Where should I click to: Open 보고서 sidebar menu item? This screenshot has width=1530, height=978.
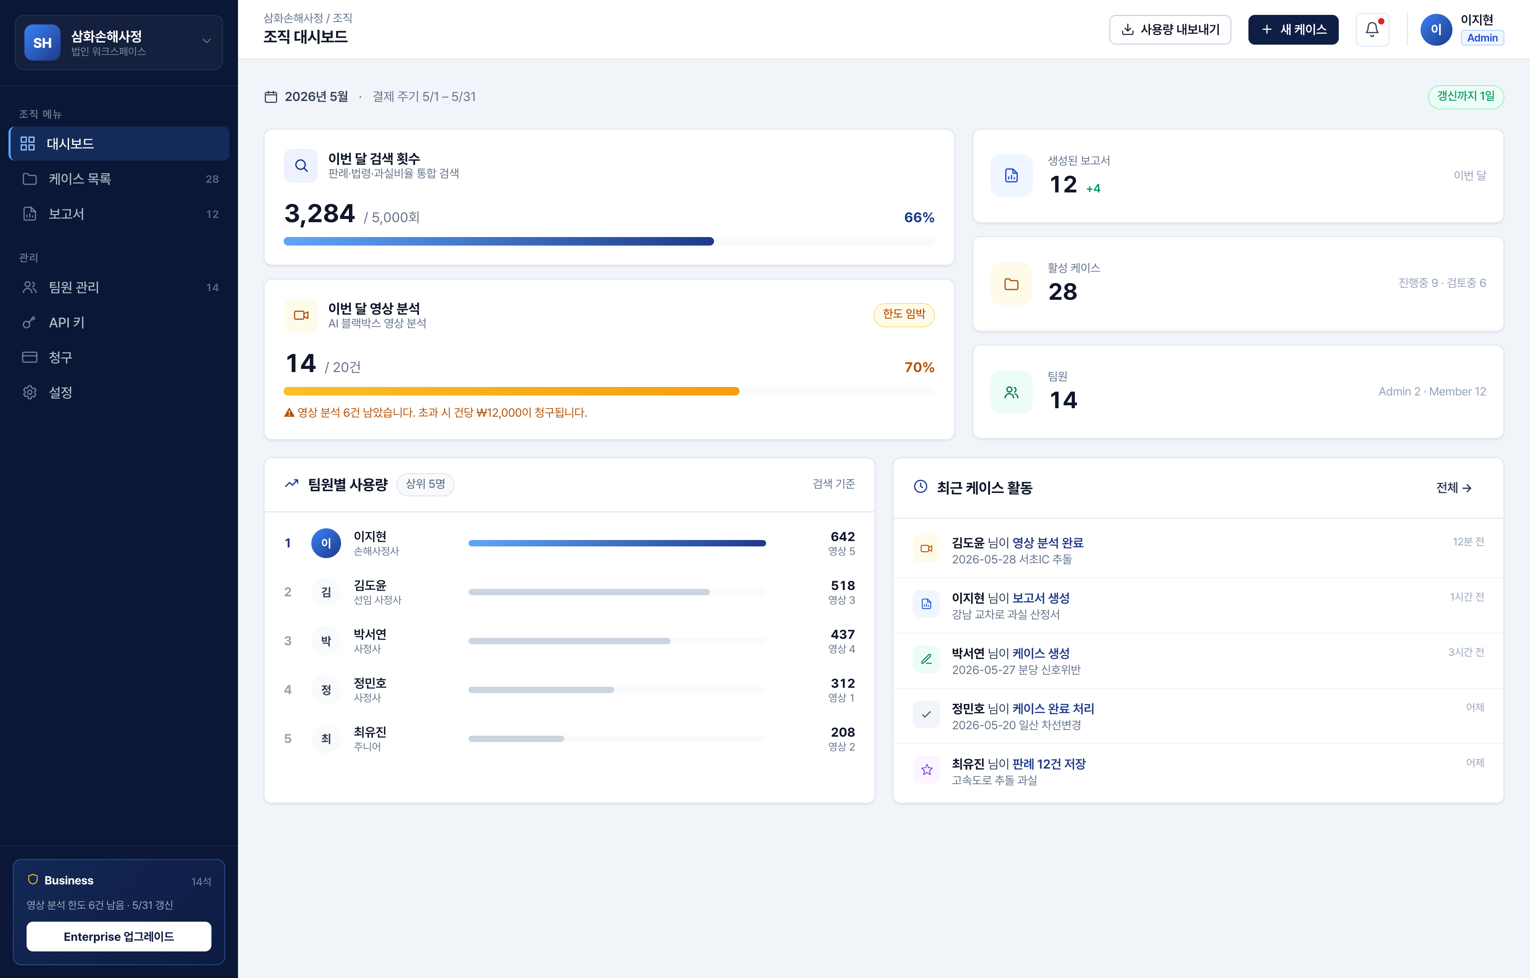(x=119, y=214)
